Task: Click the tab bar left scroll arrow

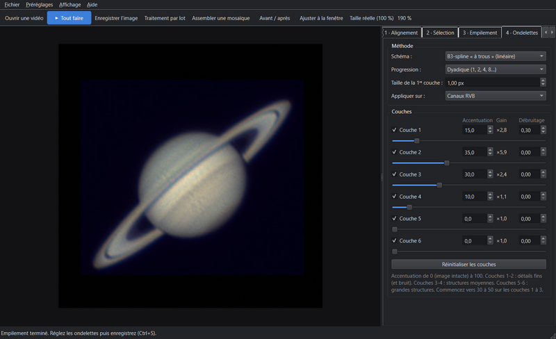Action: pos(546,32)
